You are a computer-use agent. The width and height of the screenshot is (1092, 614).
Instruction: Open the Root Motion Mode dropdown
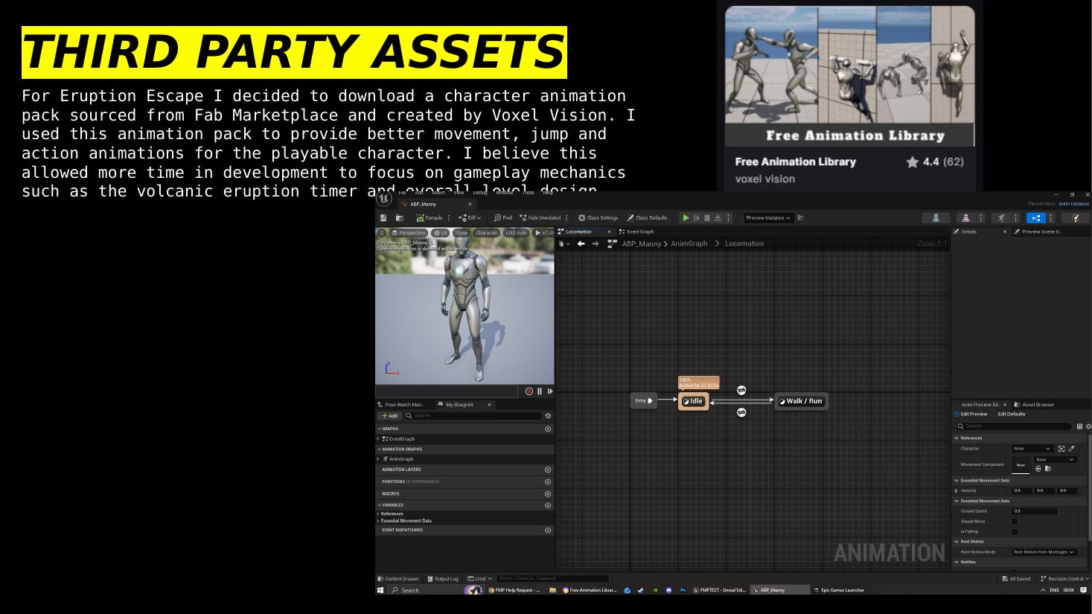(x=1044, y=552)
